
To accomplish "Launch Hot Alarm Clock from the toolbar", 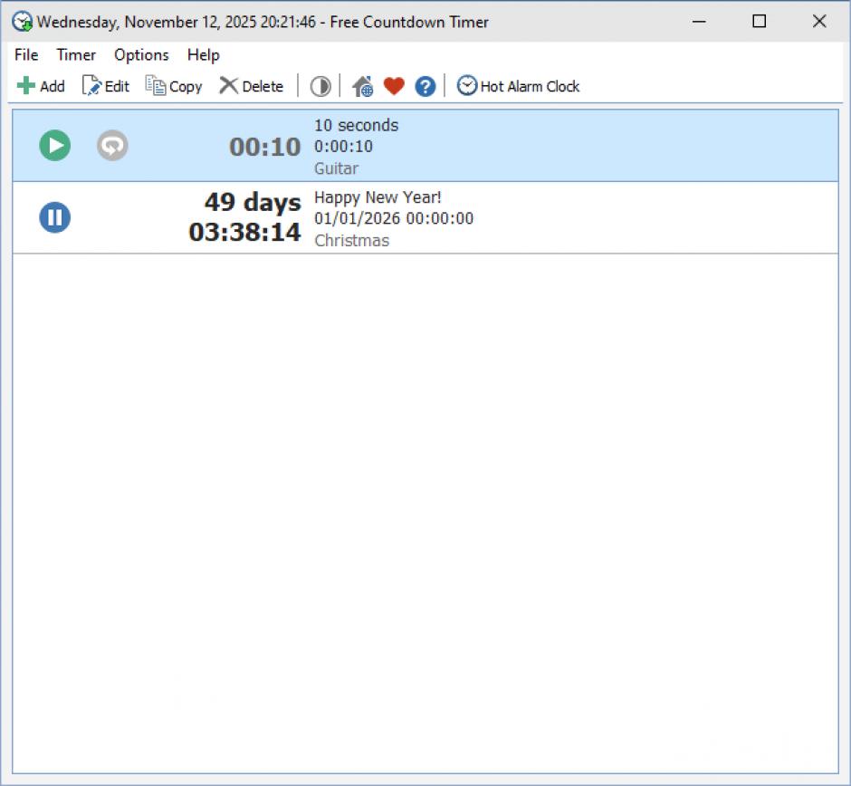I will pos(518,86).
